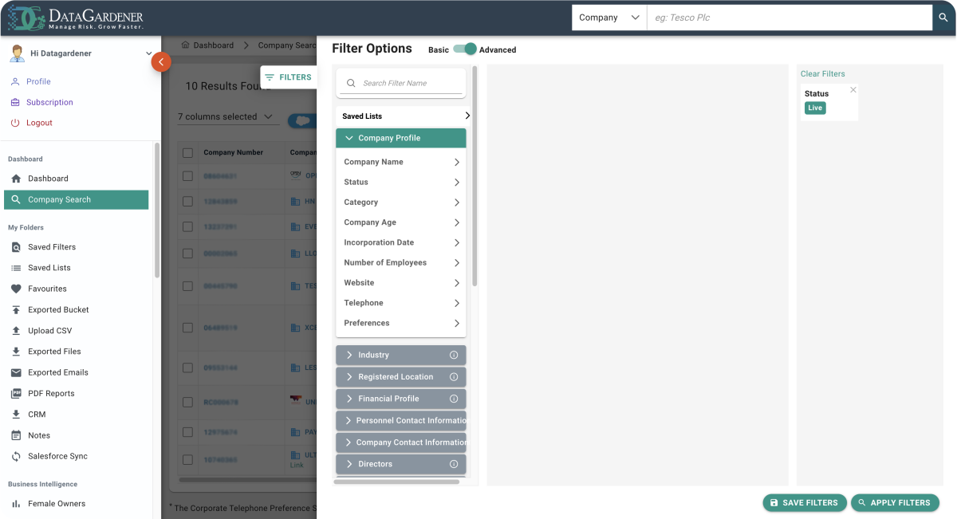Click info icon beside Financial Profile group

(x=454, y=399)
